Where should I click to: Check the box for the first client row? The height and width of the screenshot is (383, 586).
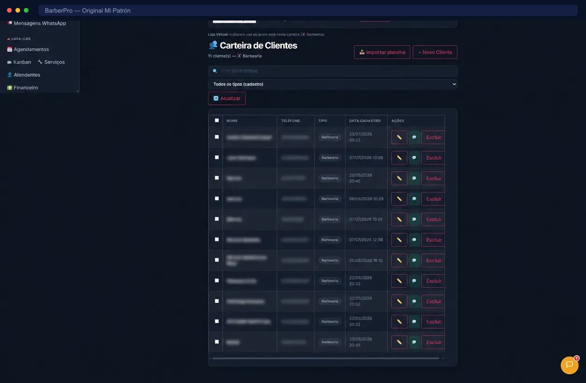pyautogui.click(x=217, y=137)
